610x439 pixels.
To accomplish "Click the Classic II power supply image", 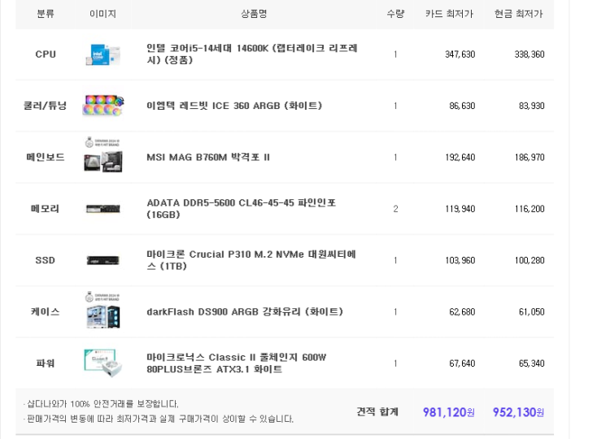I will 102,363.
